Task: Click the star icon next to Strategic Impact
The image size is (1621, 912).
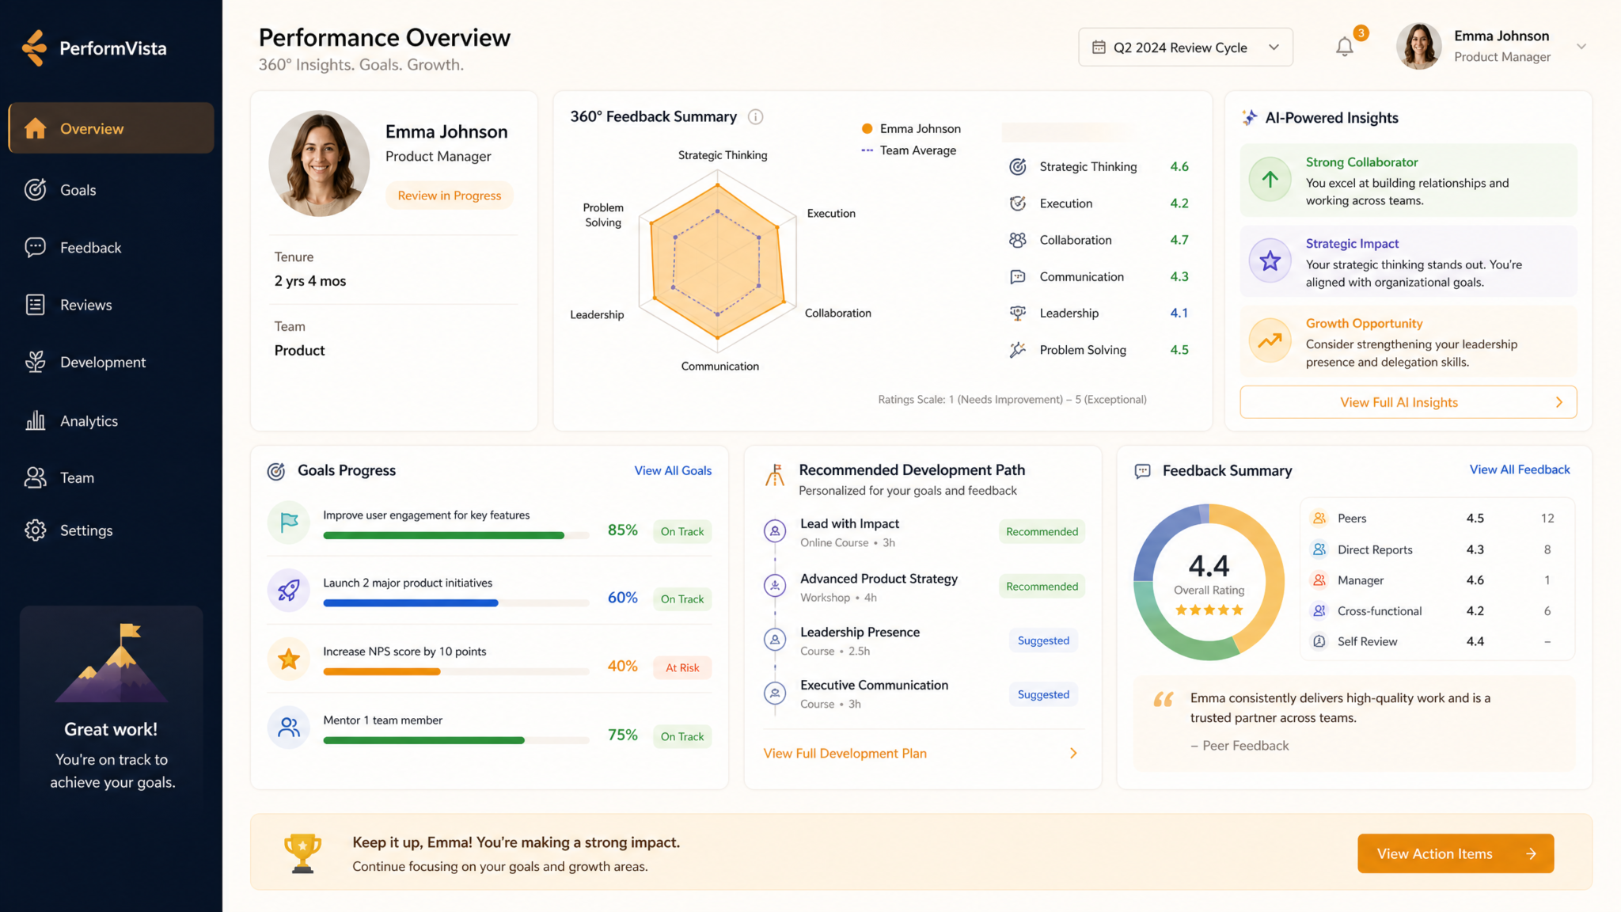Action: 1270,260
